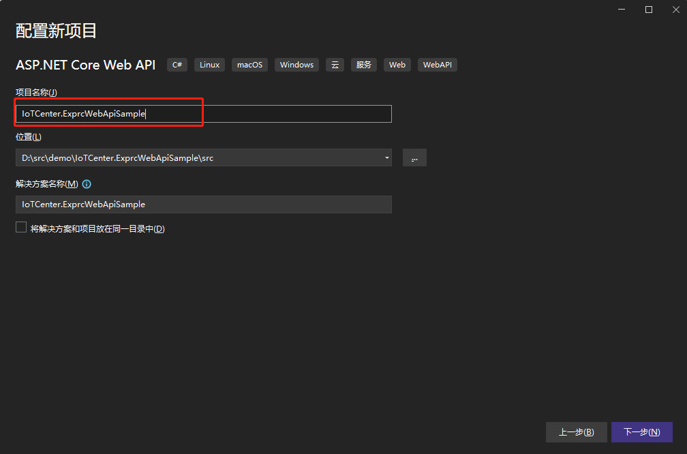687x454 pixels.
Task: Close the configure project dialog
Action: [676, 10]
